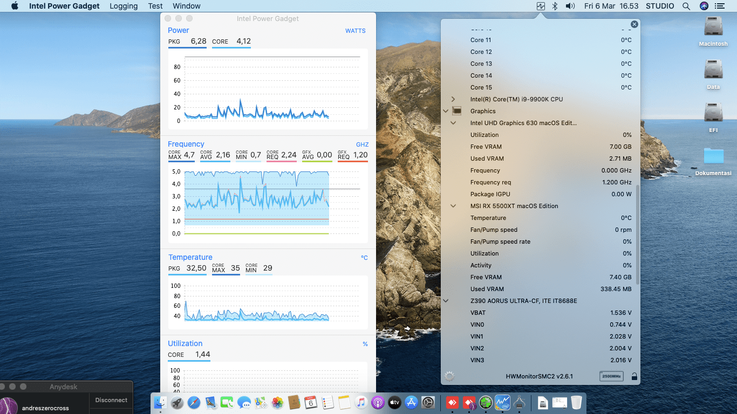Open Photos from the Dock
737x414 pixels.
277,402
